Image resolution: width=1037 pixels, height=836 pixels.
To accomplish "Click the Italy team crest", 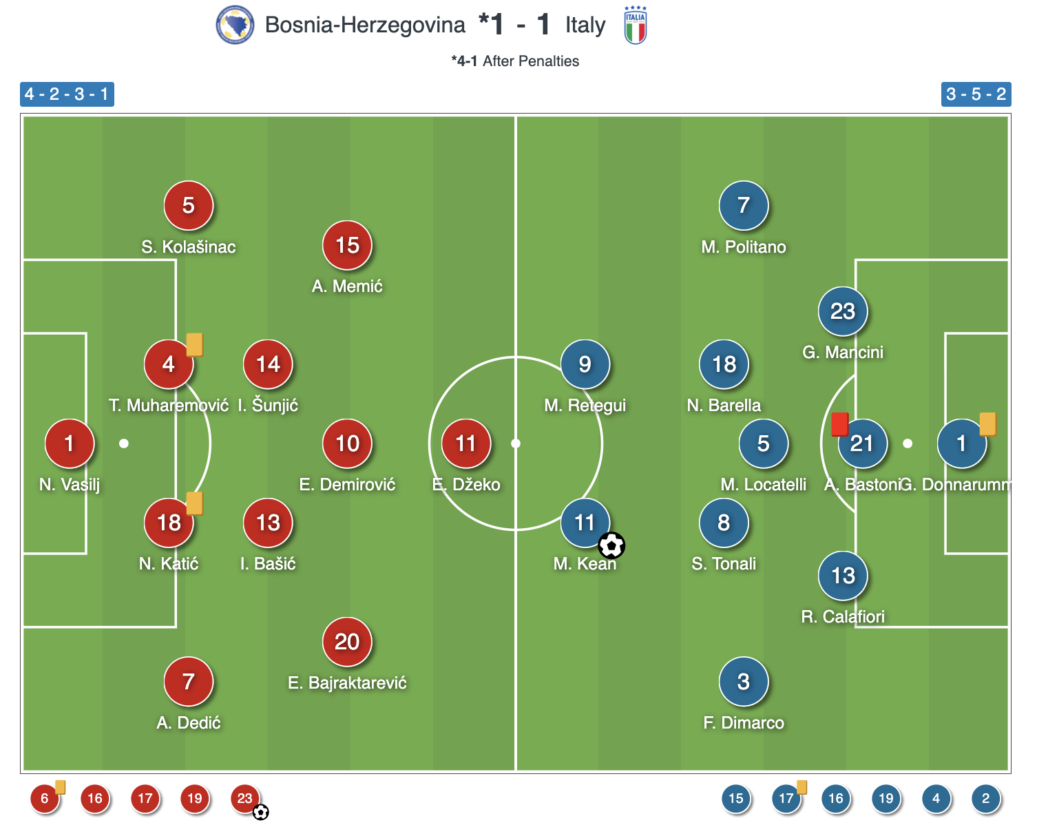I will 635,25.
